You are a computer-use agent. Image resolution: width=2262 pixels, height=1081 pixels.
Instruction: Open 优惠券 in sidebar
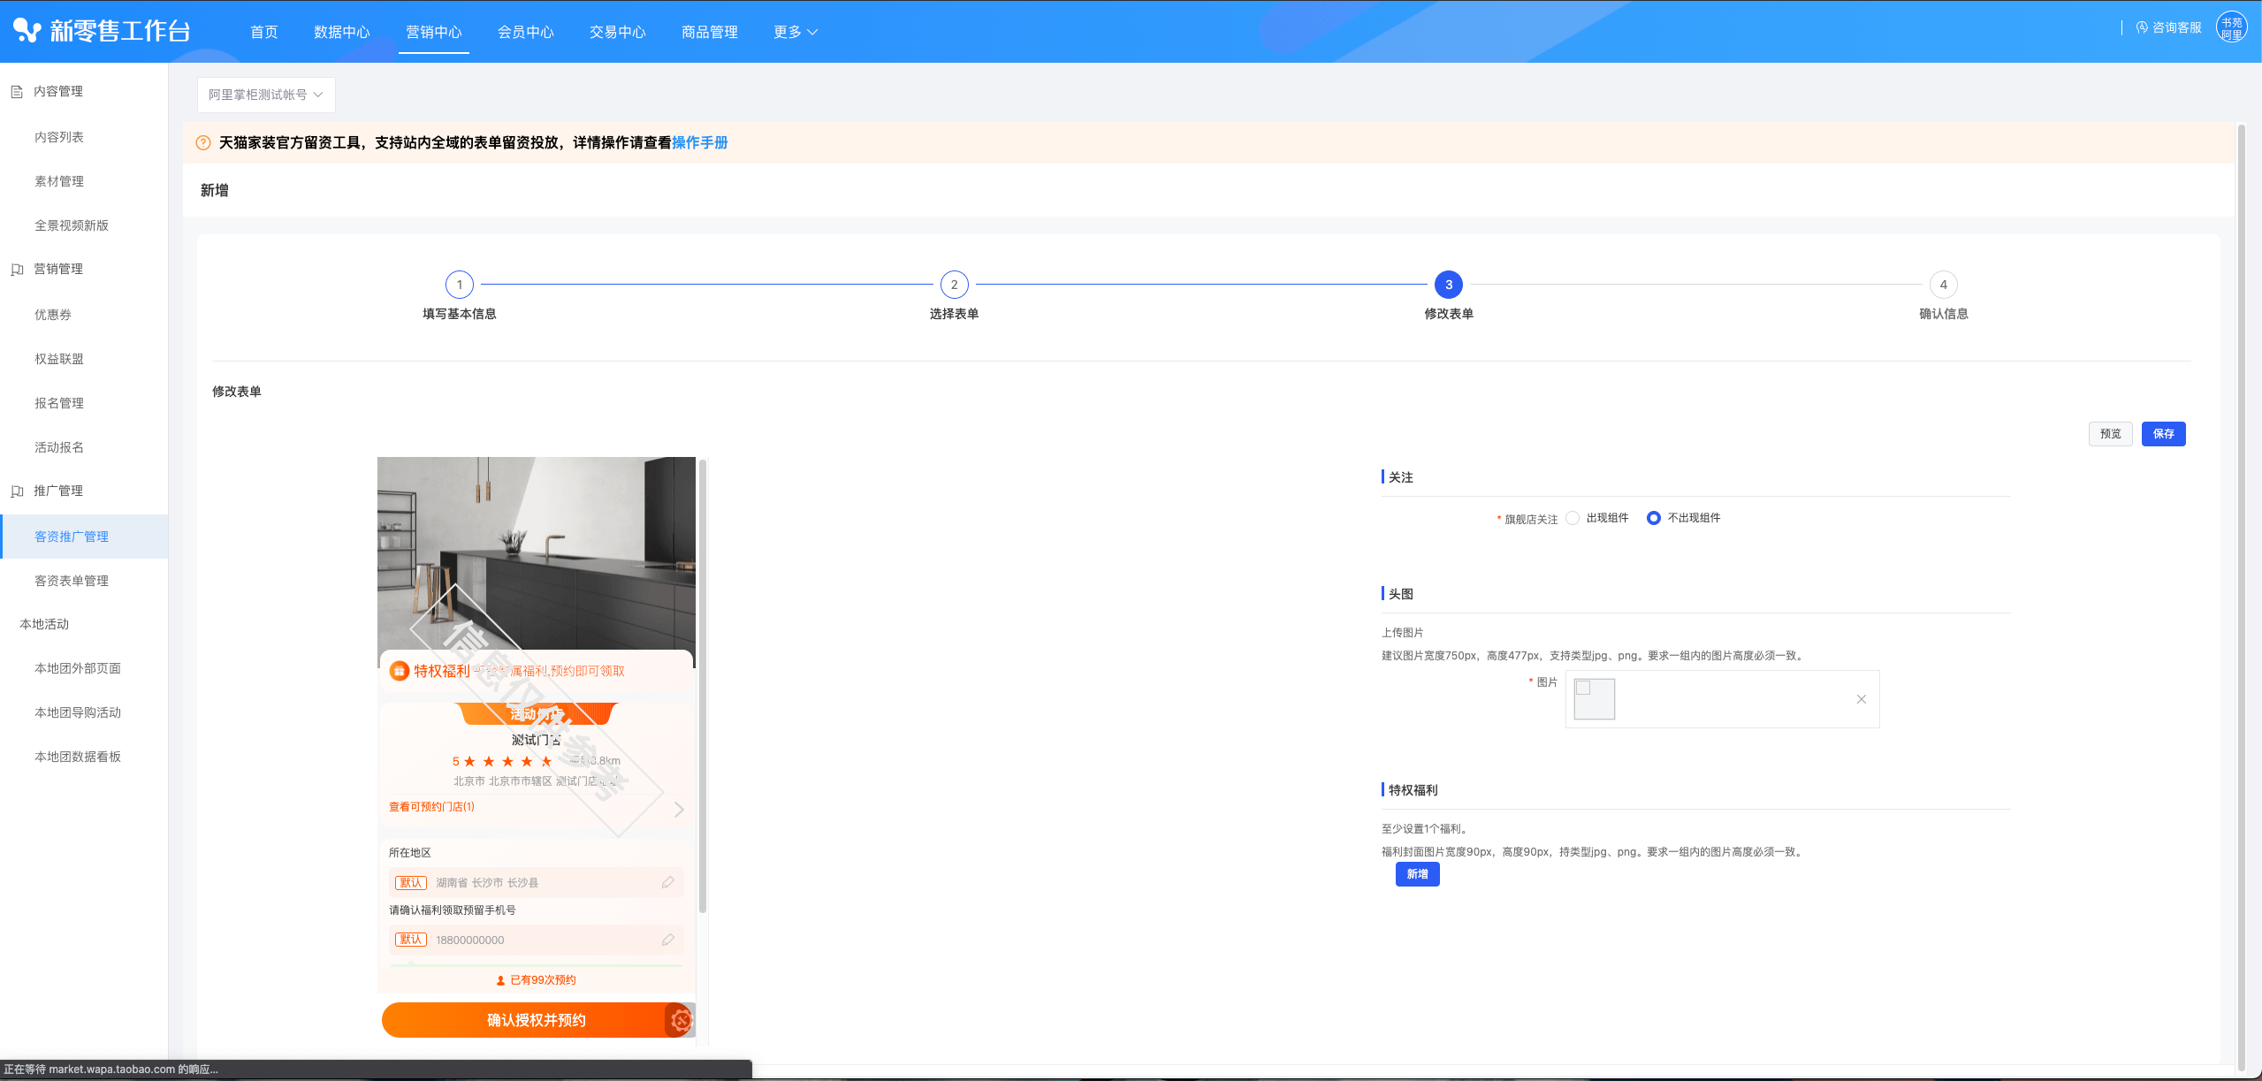(x=53, y=315)
